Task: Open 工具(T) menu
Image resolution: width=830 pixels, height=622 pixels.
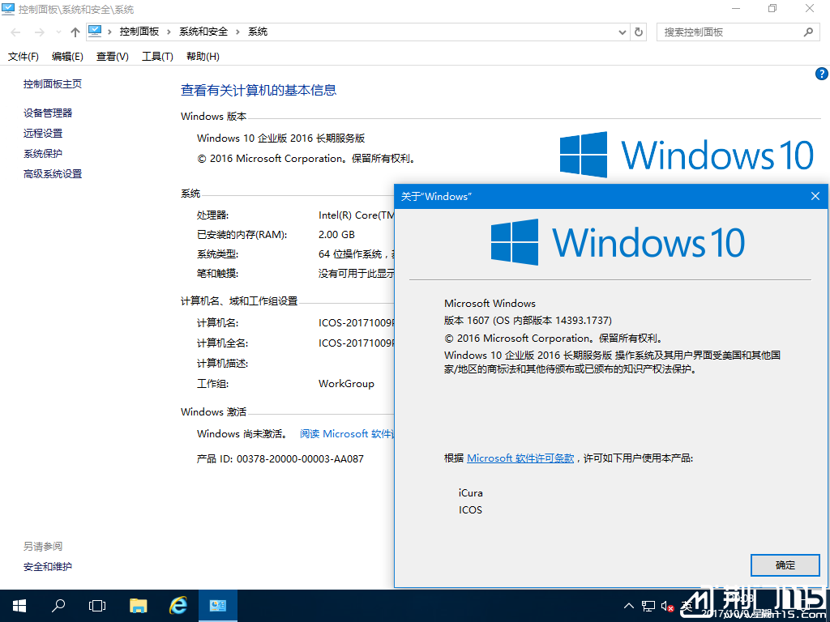Action: pos(157,57)
